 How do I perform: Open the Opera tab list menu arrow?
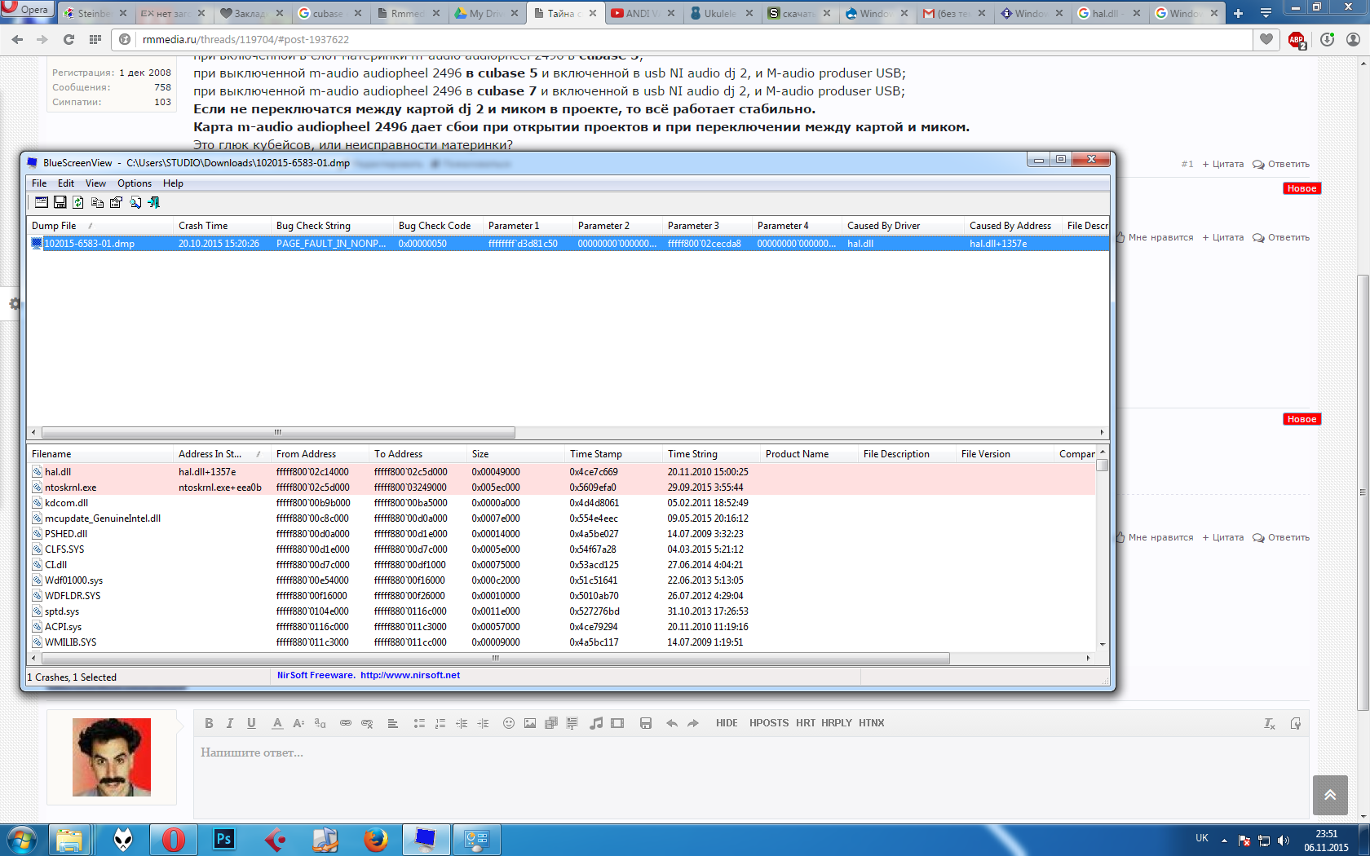click(1266, 13)
